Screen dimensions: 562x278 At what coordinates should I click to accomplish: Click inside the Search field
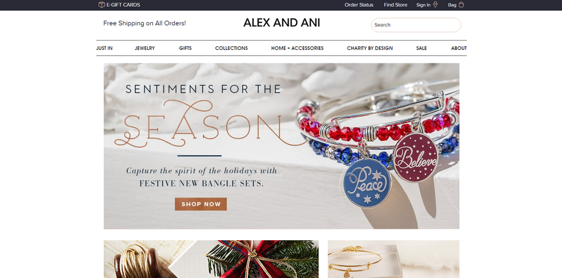416,25
